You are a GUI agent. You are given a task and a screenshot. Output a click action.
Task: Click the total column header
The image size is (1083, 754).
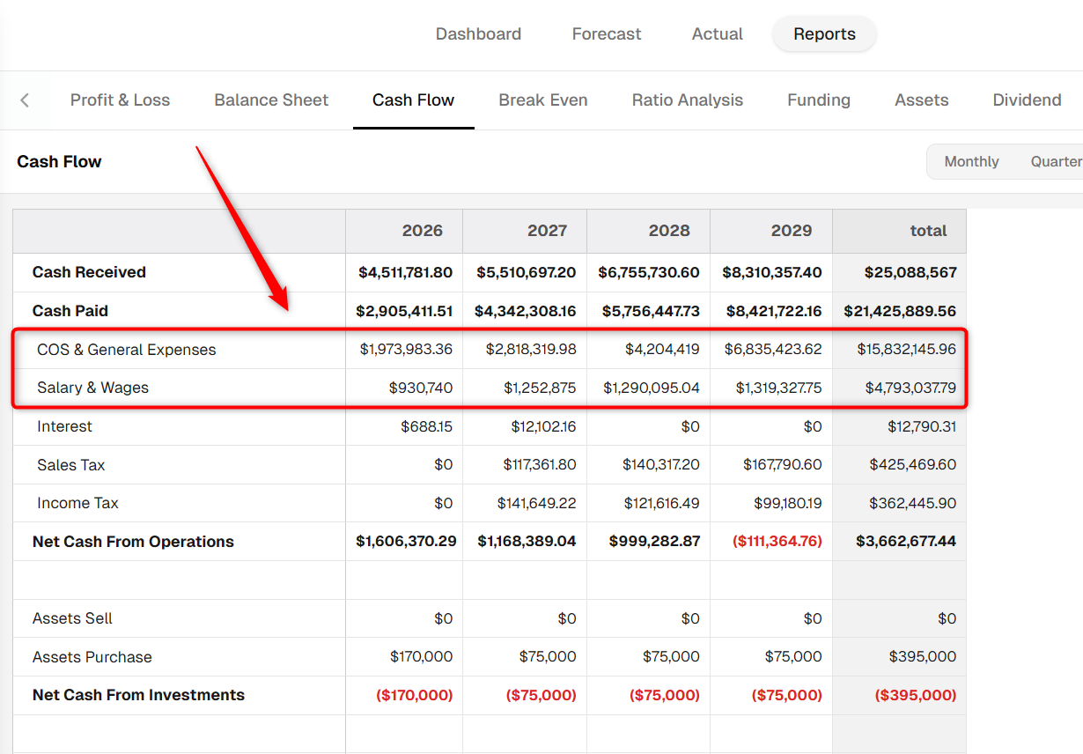tap(899, 231)
